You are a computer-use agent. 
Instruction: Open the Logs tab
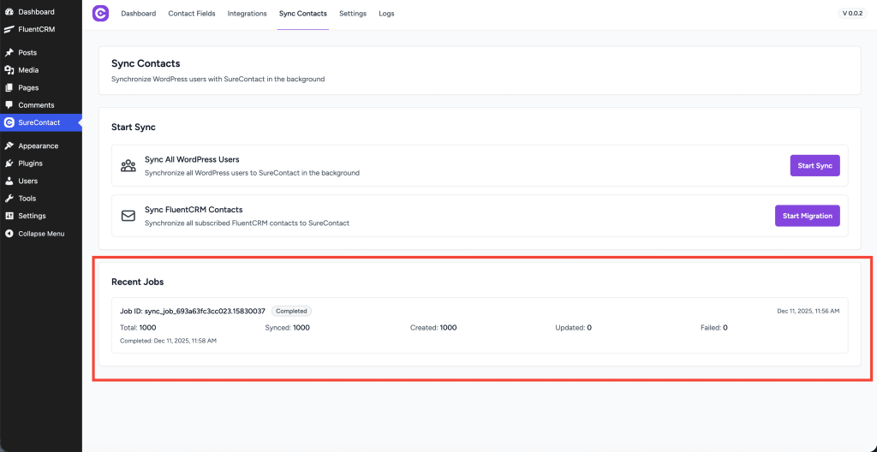(x=386, y=14)
